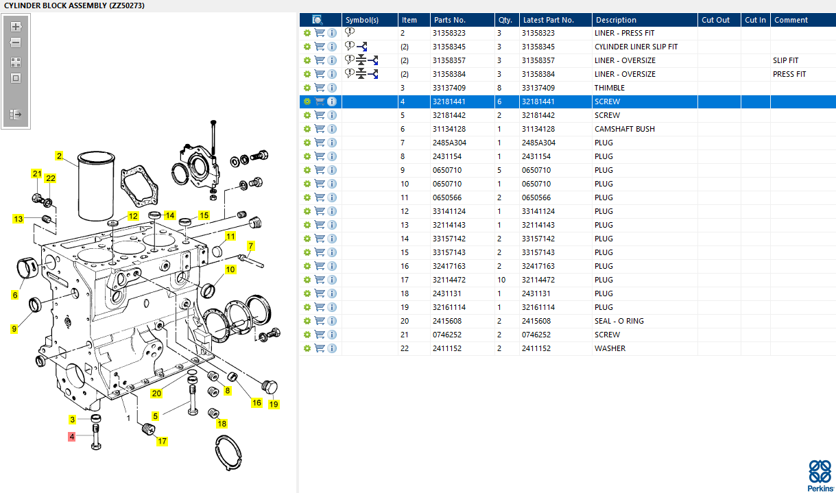Click the list export arrow icon
The height and width of the screenshot is (493, 836).
pyautogui.click(x=16, y=115)
